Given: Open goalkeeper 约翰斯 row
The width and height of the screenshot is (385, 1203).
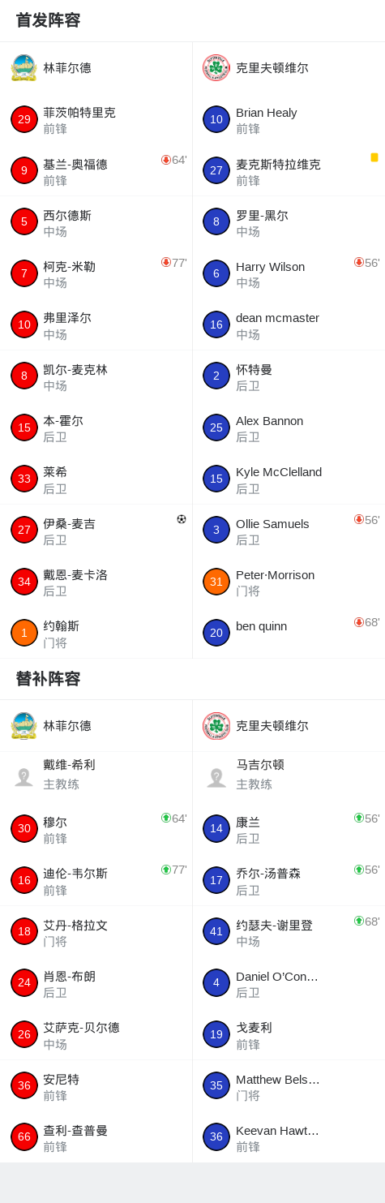Looking at the screenshot, I should pos(96,633).
